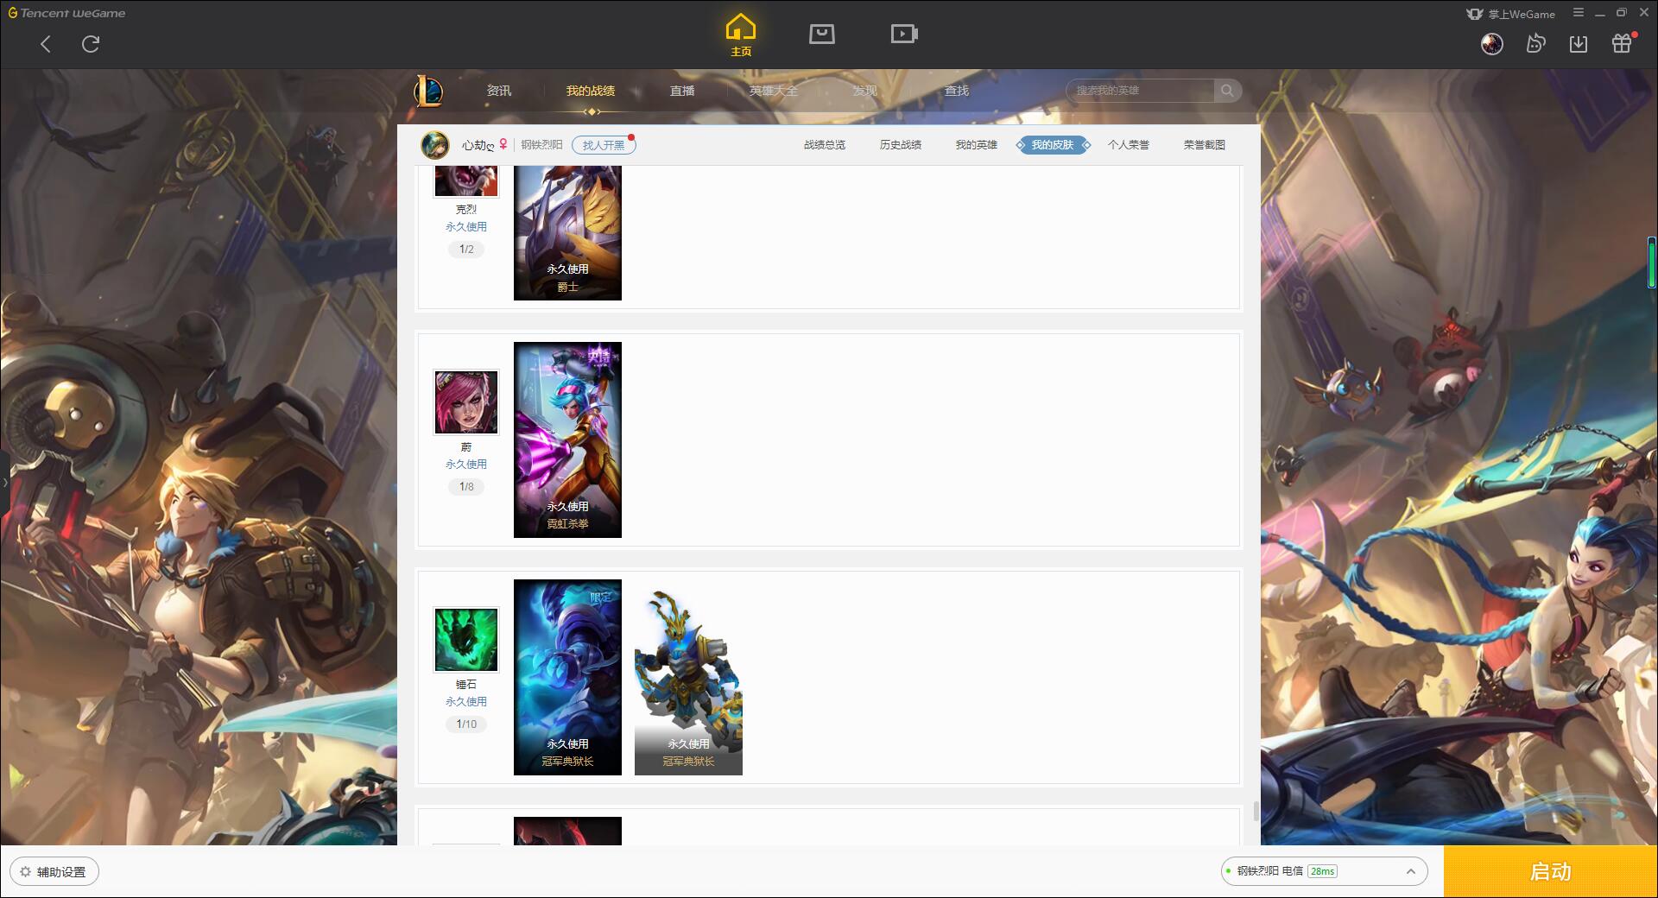Open the download manager icon
This screenshot has width=1658, height=898.
pyautogui.click(x=1579, y=44)
